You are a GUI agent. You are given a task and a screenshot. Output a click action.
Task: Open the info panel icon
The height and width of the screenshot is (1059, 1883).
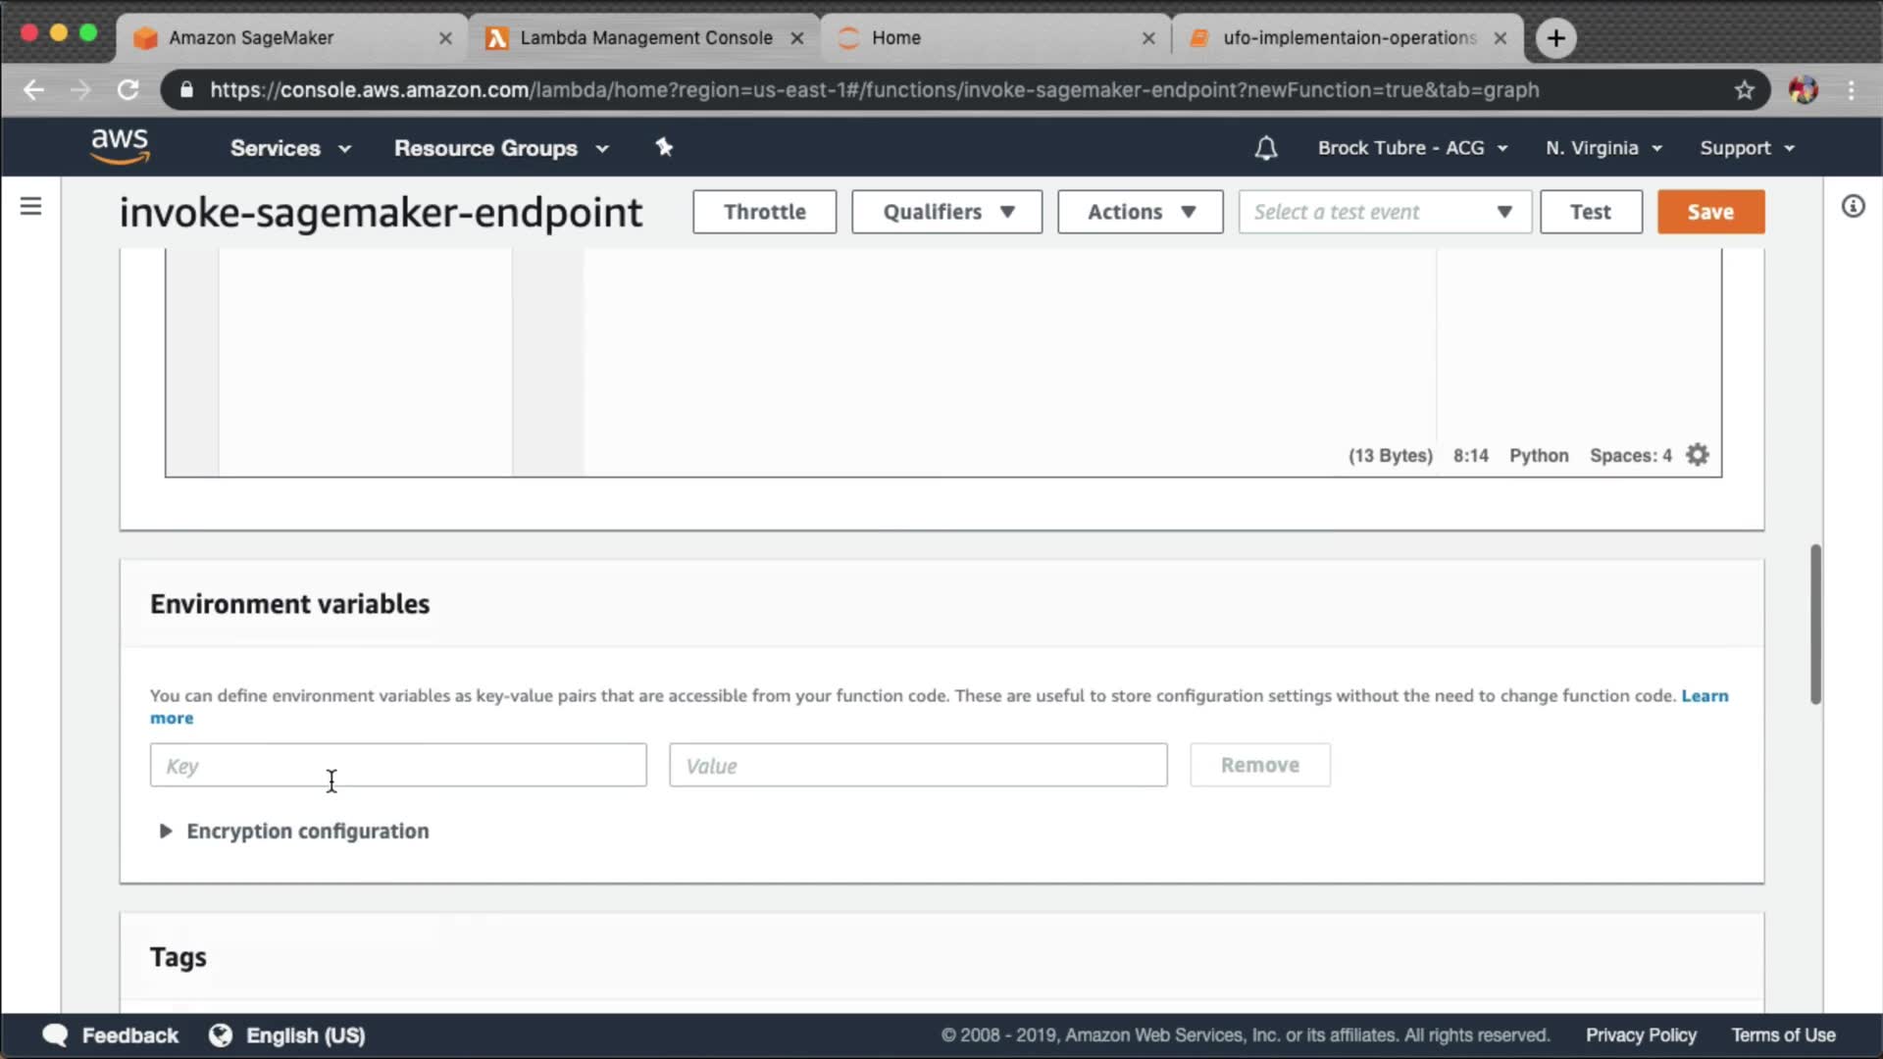point(1852,206)
